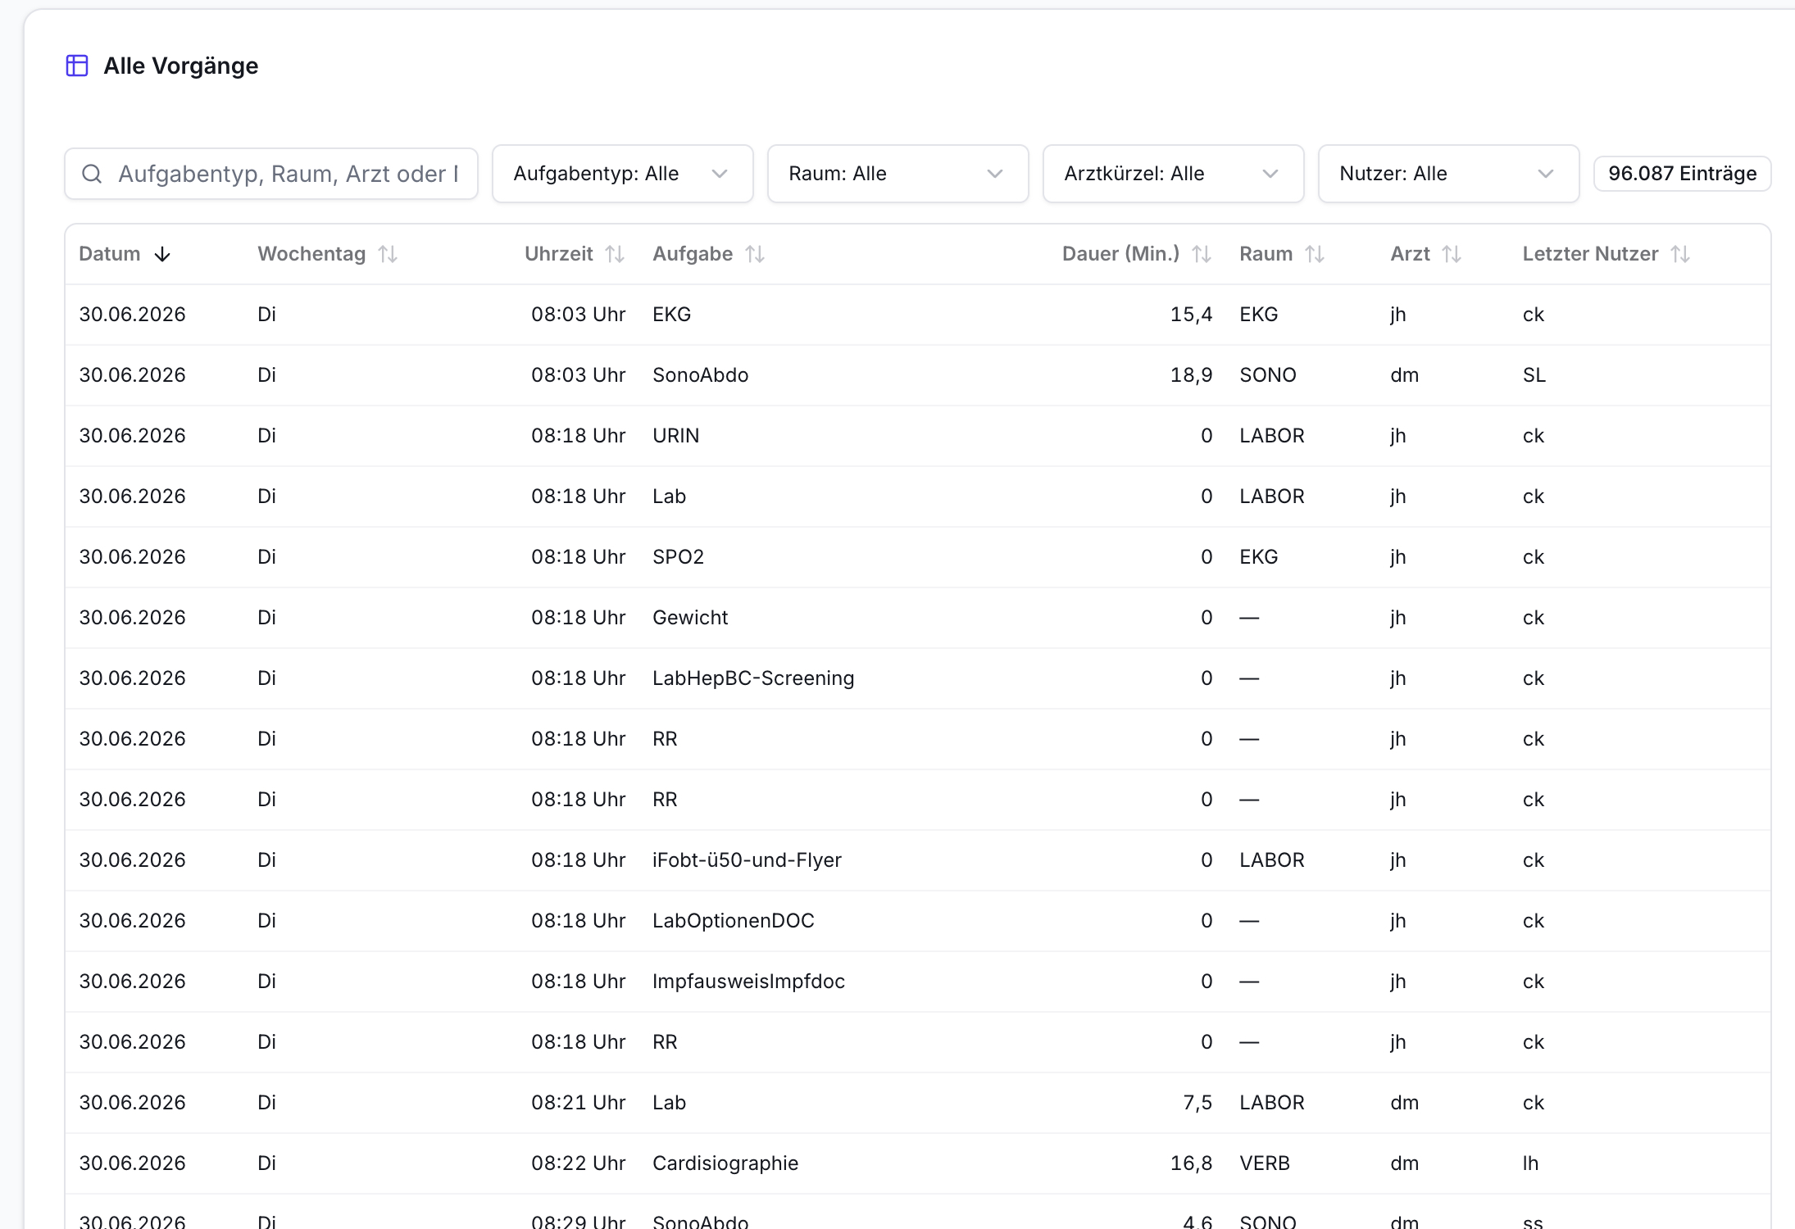
Task: Click the table icon beside Alle Vorgänge
Action: point(77,66)
